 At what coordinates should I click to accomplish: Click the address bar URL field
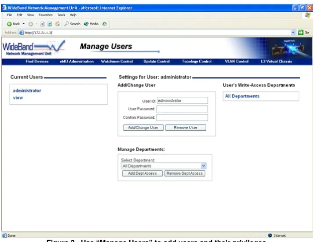(157, 33)
